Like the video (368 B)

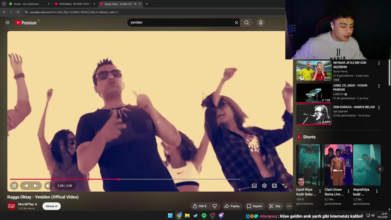click(x=199, y=206)
